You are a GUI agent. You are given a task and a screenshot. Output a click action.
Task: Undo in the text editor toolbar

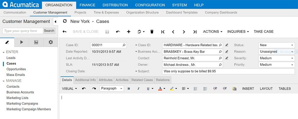[84, 89]
